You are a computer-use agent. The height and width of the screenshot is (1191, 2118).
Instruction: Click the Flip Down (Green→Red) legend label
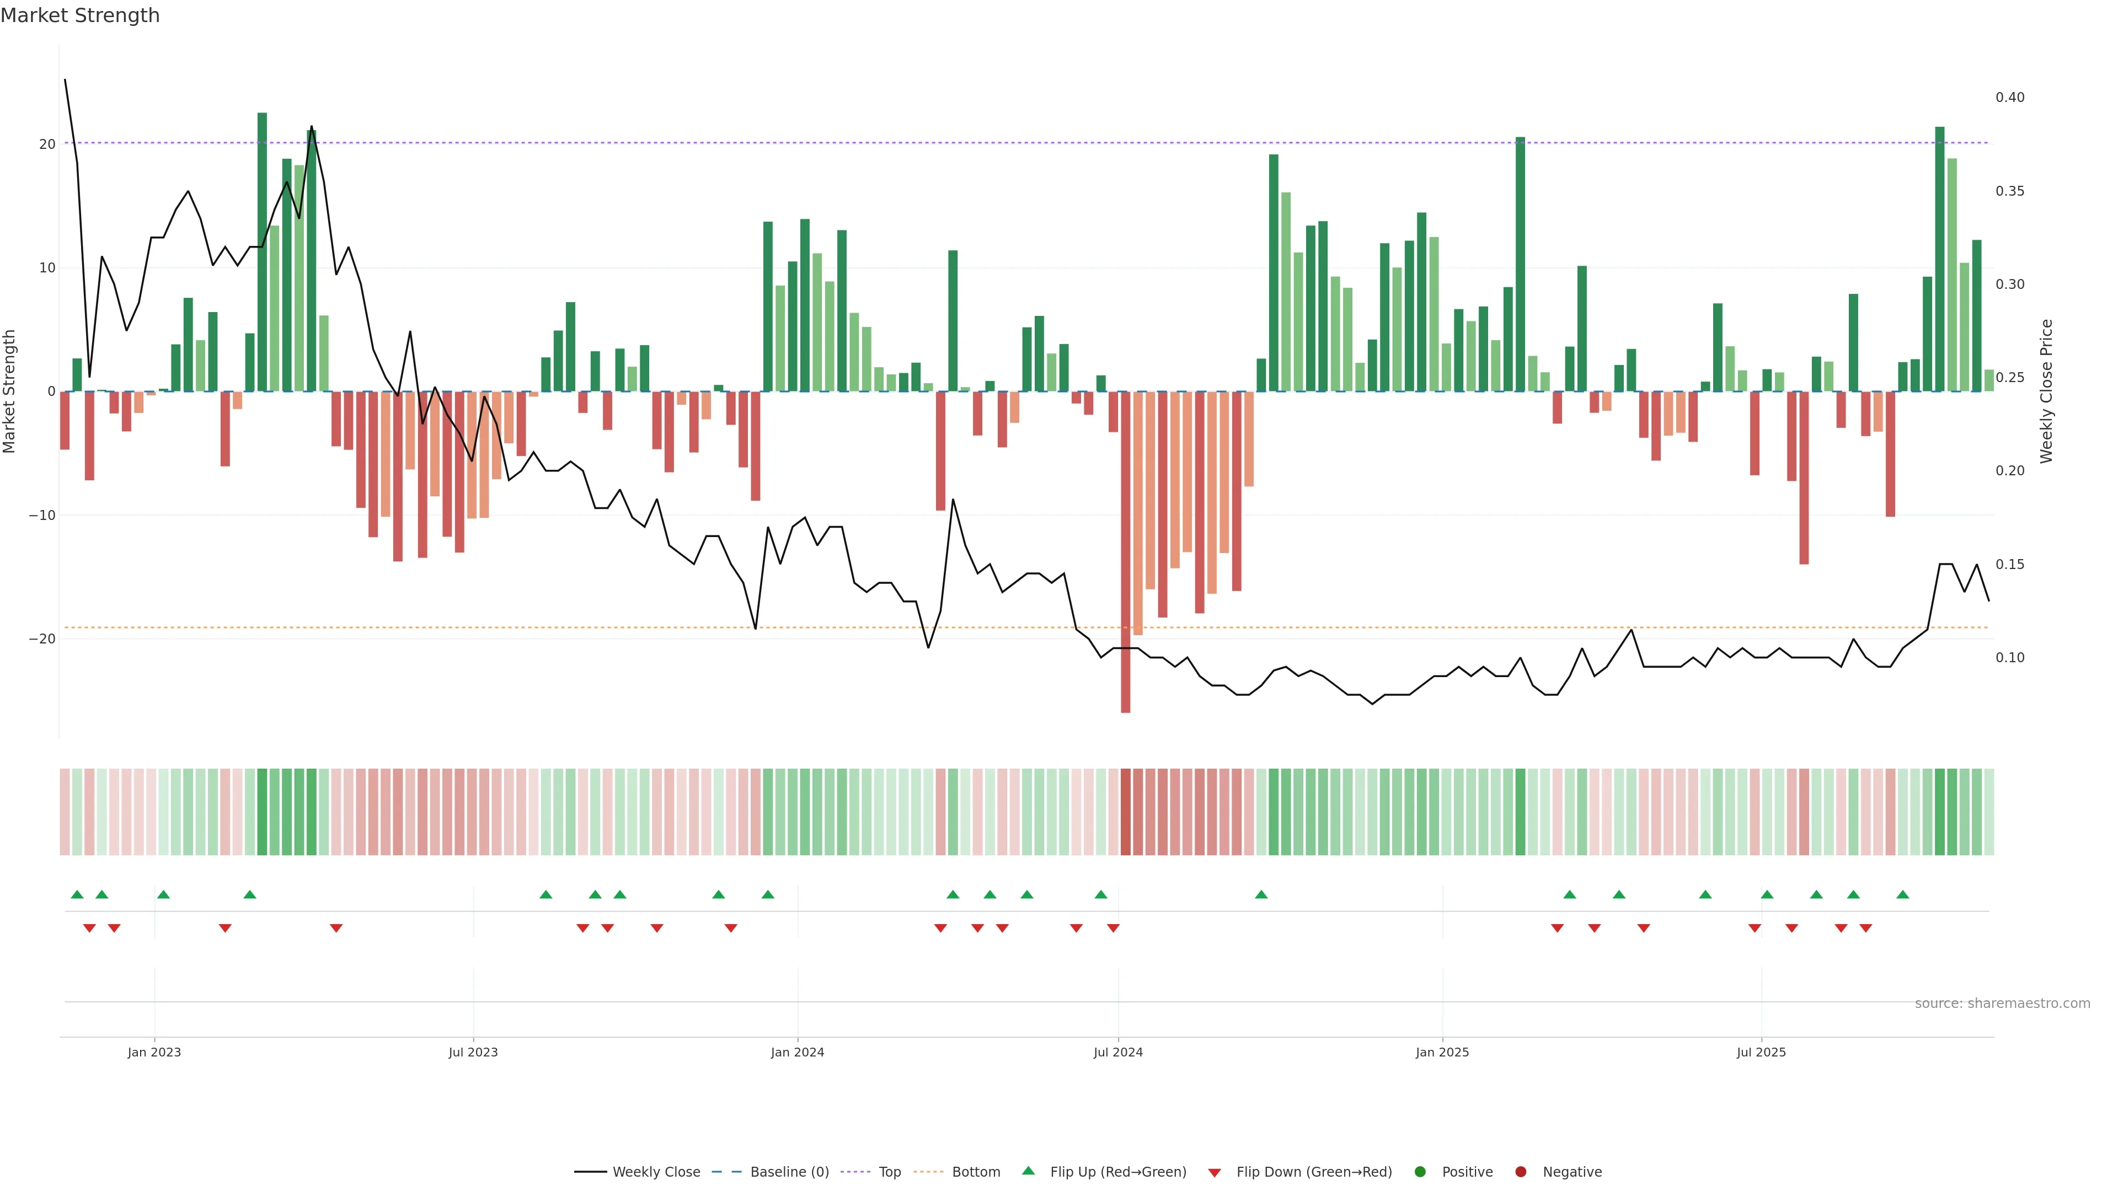pyautogui.click(x=1314, y=1172)
